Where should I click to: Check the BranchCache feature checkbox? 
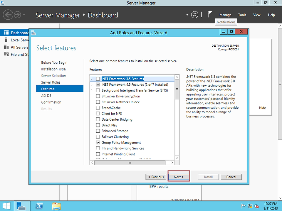click(98, 108)
